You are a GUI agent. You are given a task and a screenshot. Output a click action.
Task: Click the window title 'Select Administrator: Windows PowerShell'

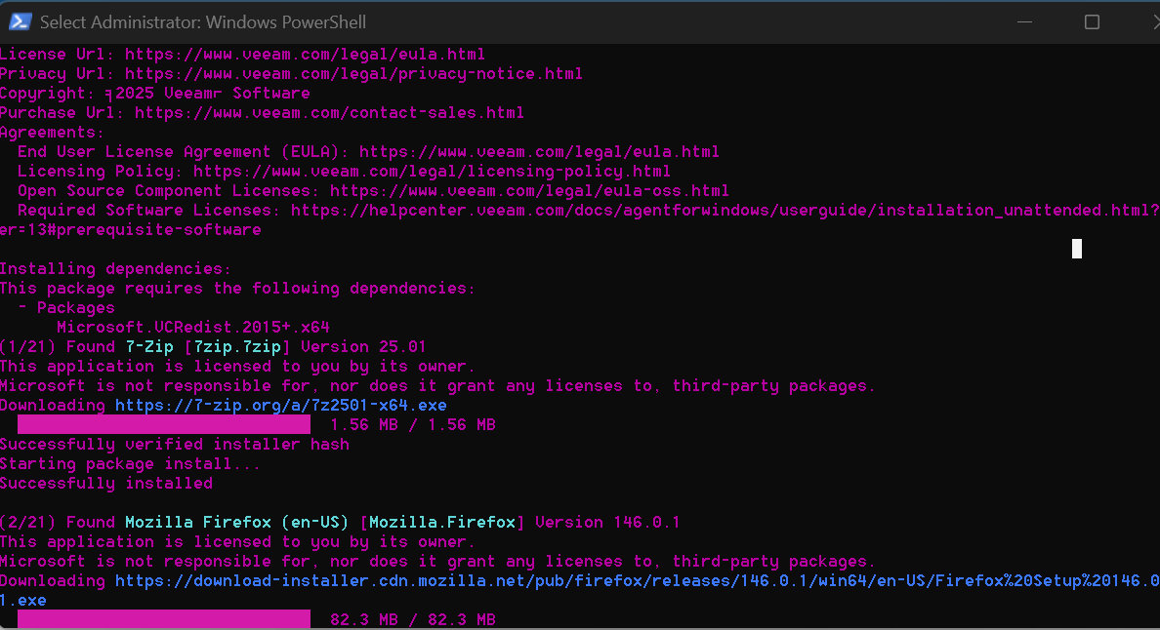(x=203, y=21)
